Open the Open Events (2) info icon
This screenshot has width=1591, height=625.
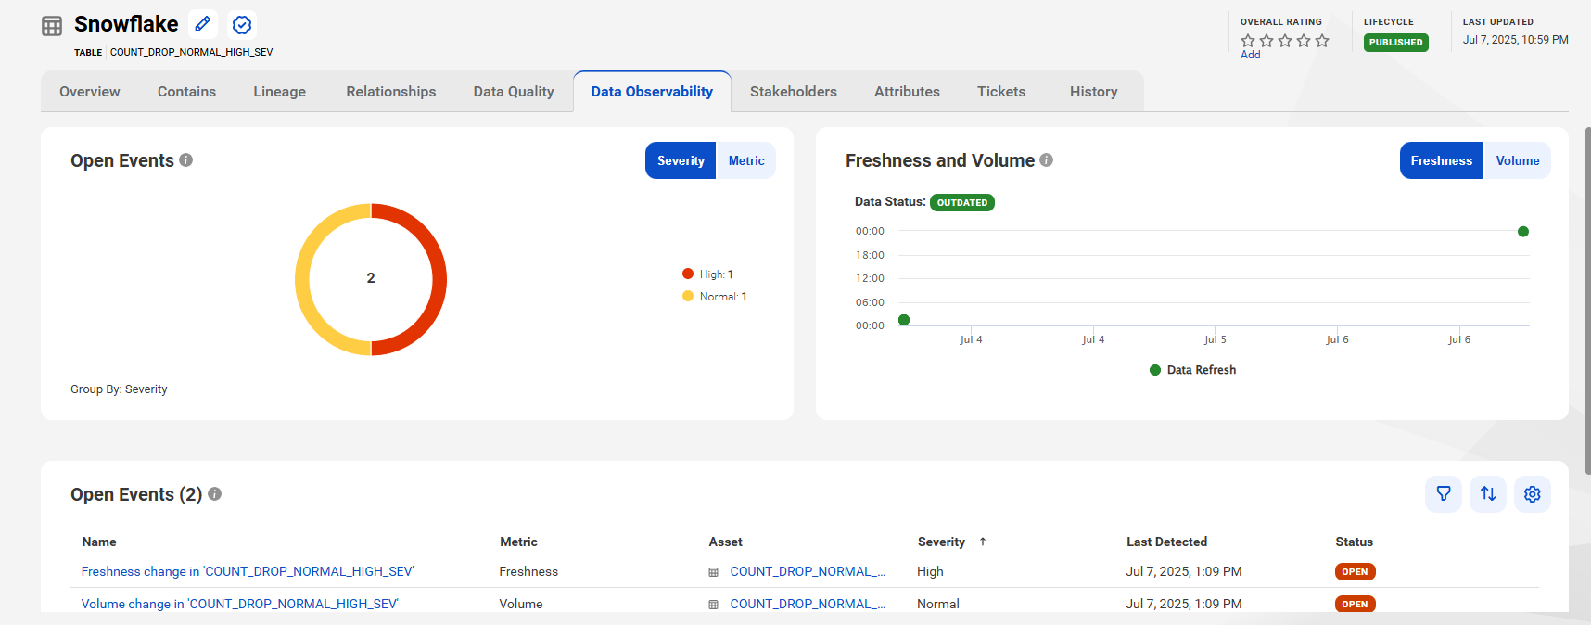(x=215, y=493)
